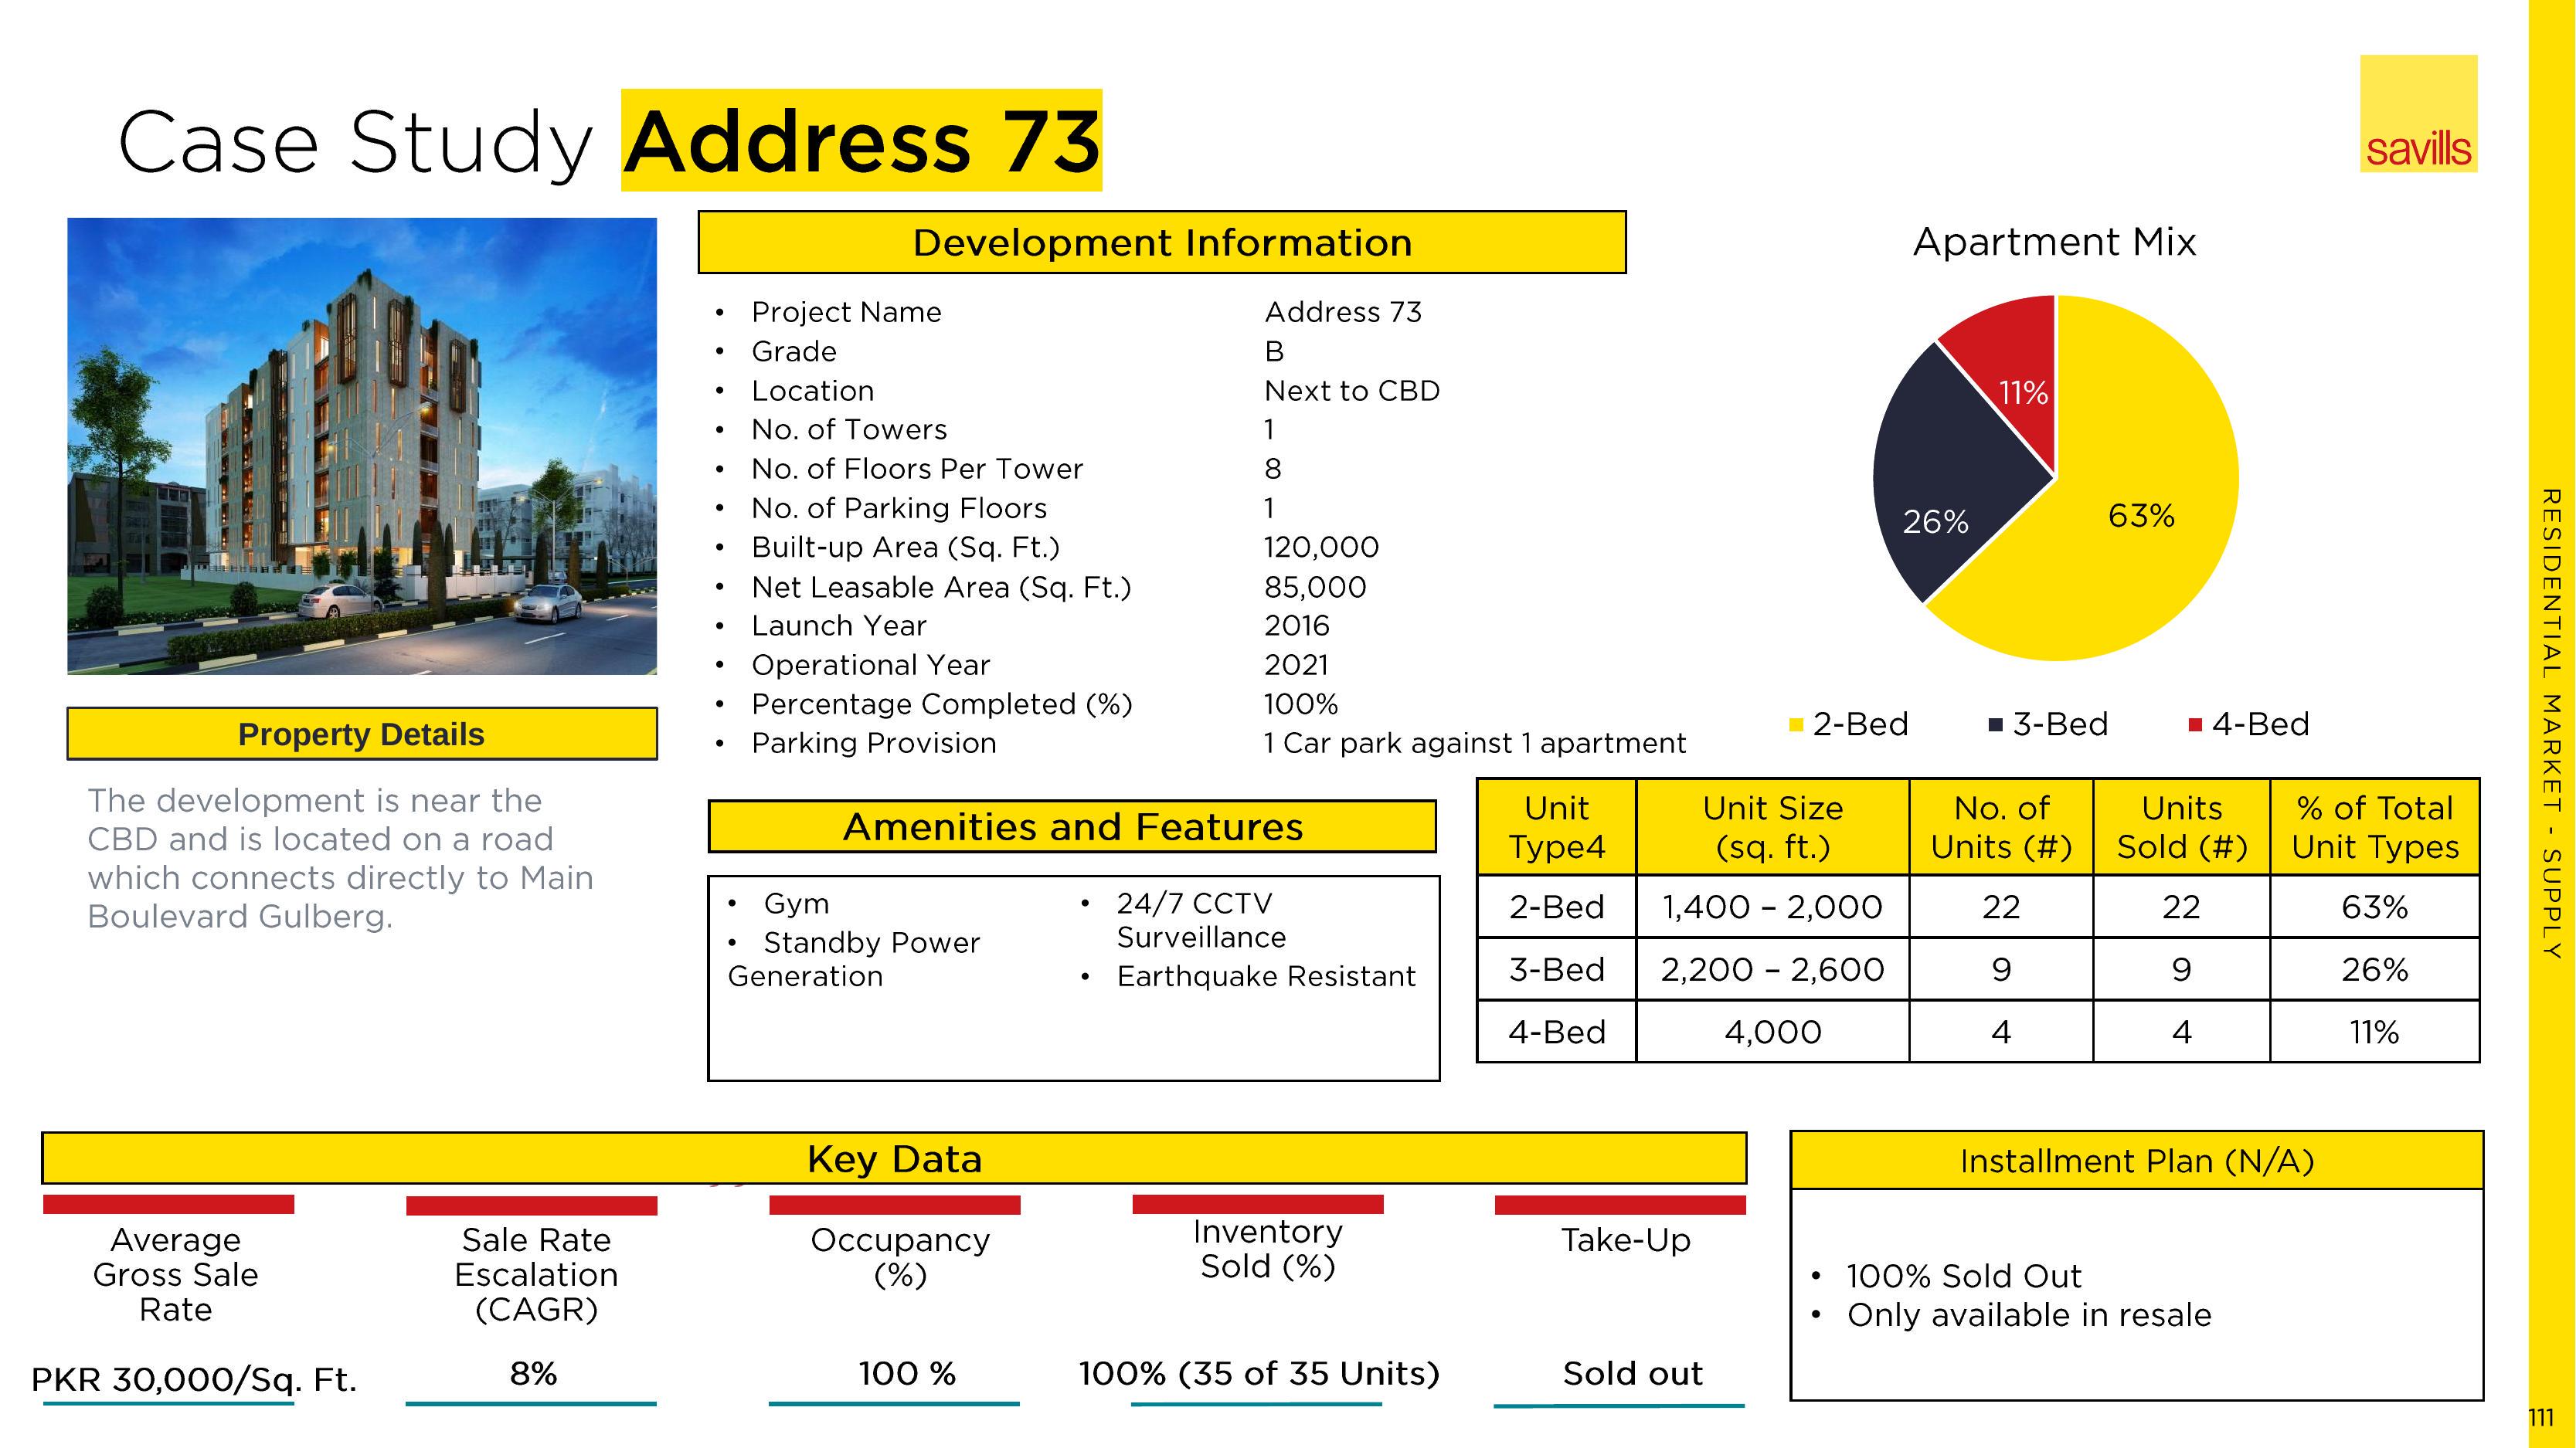
Task: Select the Development Information header
Action: tap(1161, 242)
